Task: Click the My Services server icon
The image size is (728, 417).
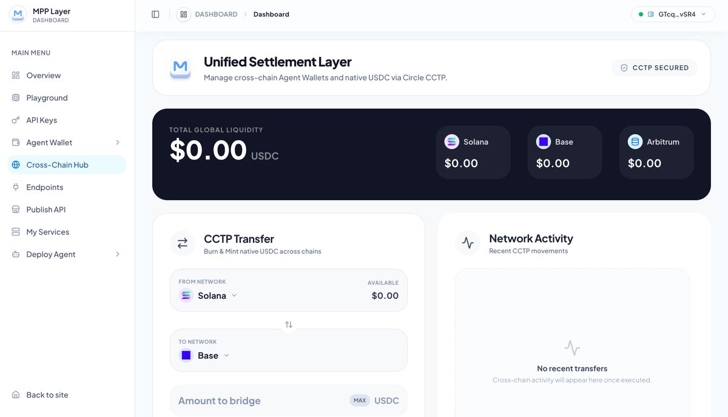Action: click(16, 232)
